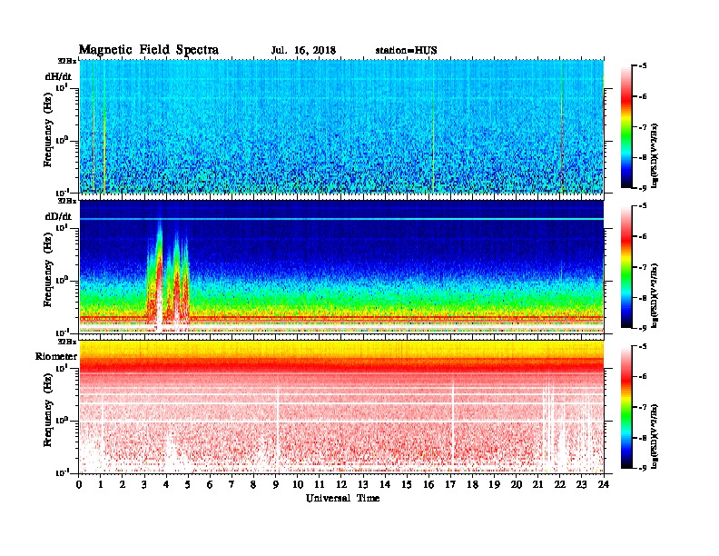Click the "Magnetic Field Spectra" plot title
This screenshot has height=556, width=719.
tap(149, 50)
